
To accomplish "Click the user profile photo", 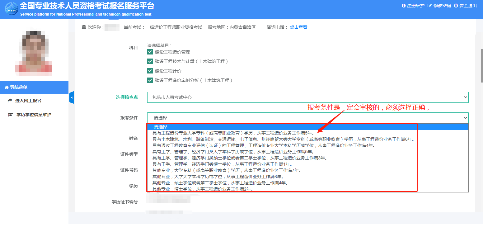I will point(34,51).
